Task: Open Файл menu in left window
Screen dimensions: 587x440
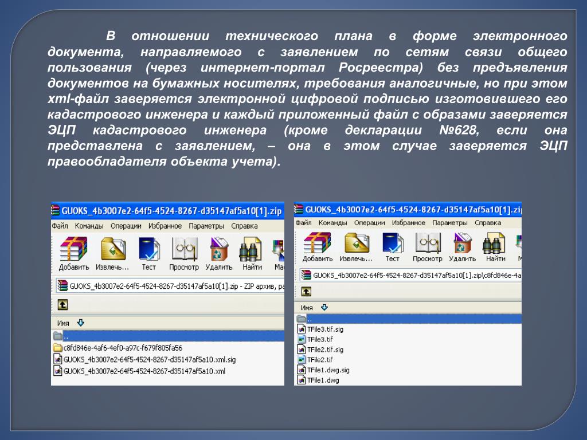Action: point(60,226)
